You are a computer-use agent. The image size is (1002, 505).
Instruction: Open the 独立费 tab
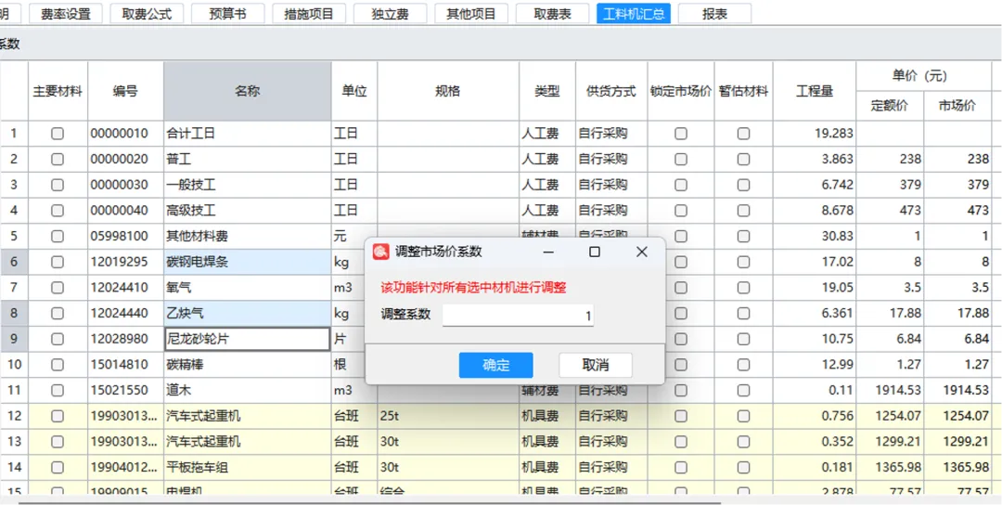[x=390, y=13]
